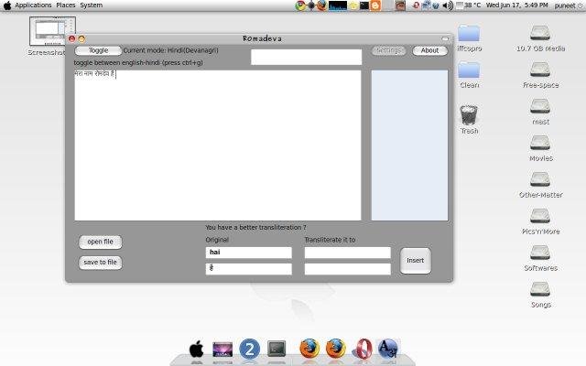Open the terminal launcher in the top panel
The height and width of the screenshot is (366, 586).
click(x=364, y=5)
